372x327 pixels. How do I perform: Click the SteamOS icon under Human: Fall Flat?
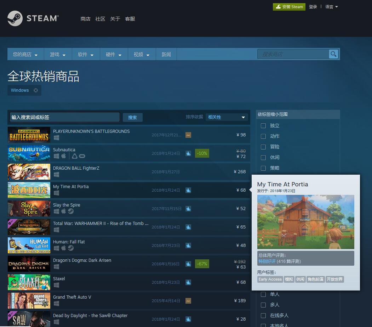click(71, 248)
